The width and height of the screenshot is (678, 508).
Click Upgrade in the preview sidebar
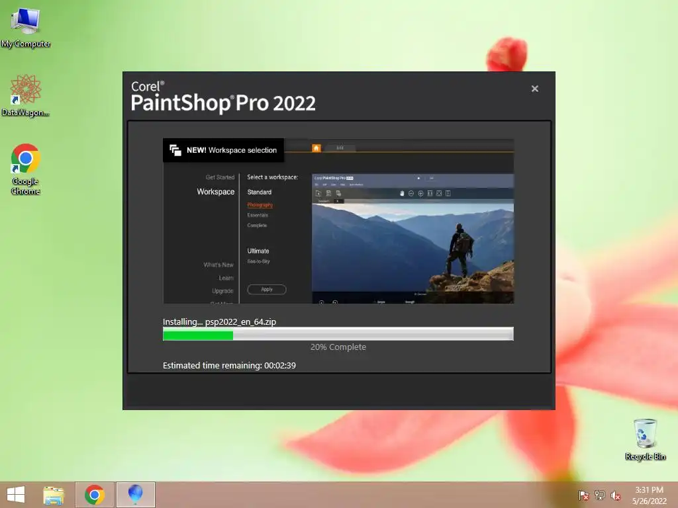point(222,291)
